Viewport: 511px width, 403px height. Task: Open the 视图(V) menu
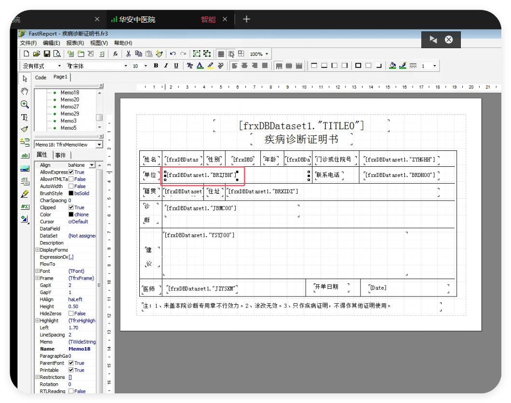pyautogui.click(x=99, y=43)
